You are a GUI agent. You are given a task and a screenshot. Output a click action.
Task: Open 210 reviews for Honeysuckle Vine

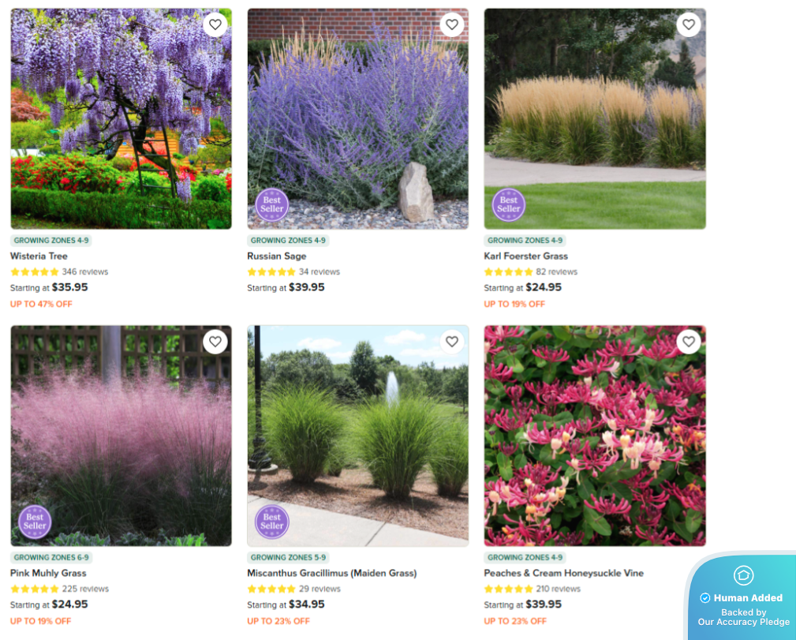point(558,589)
